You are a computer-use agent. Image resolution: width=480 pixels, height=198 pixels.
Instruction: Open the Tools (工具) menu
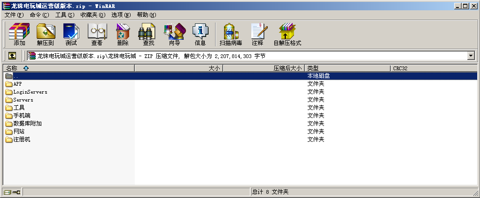(x=64, y=15)
